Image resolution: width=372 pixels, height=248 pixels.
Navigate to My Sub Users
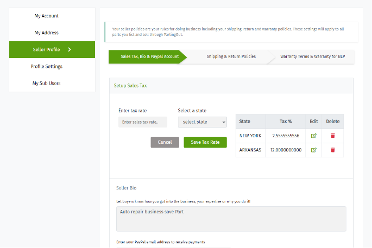tap(47, 83)
